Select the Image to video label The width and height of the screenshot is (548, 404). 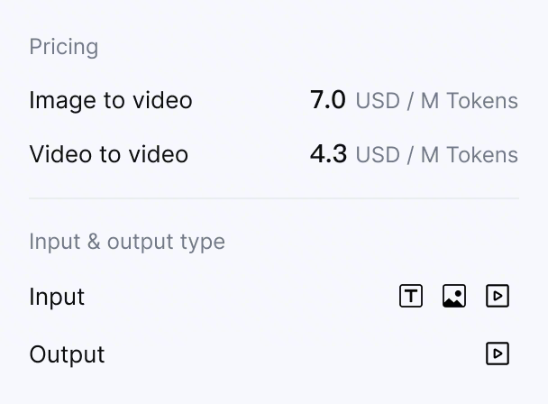click(x=111, y=100)
